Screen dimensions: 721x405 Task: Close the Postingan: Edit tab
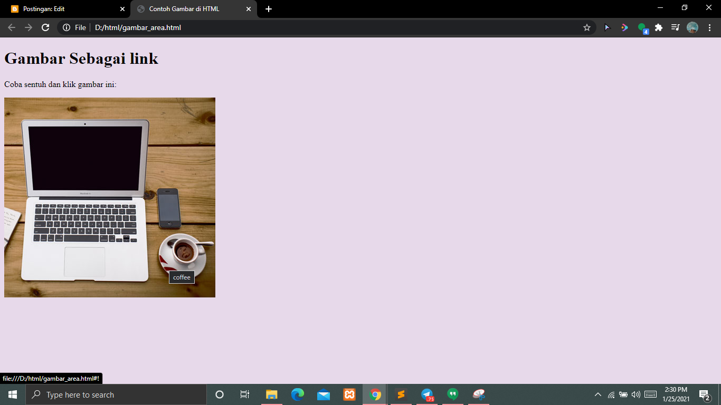click(122, 9)
